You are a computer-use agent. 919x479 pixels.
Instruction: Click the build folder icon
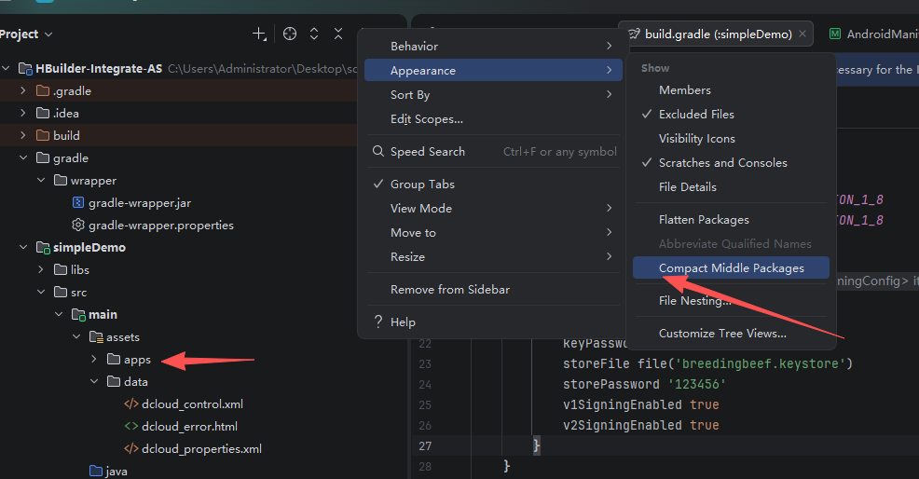[x=43, y=135]
